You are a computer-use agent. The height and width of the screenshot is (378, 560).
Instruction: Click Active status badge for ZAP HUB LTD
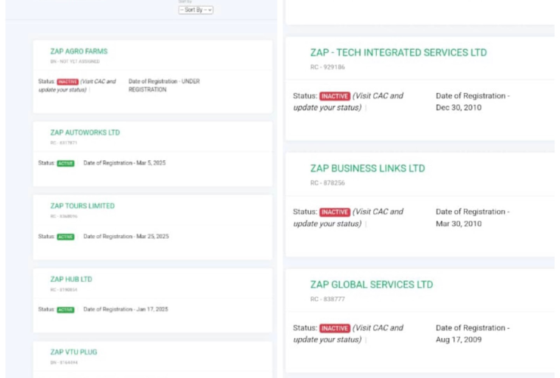[66, 309]
